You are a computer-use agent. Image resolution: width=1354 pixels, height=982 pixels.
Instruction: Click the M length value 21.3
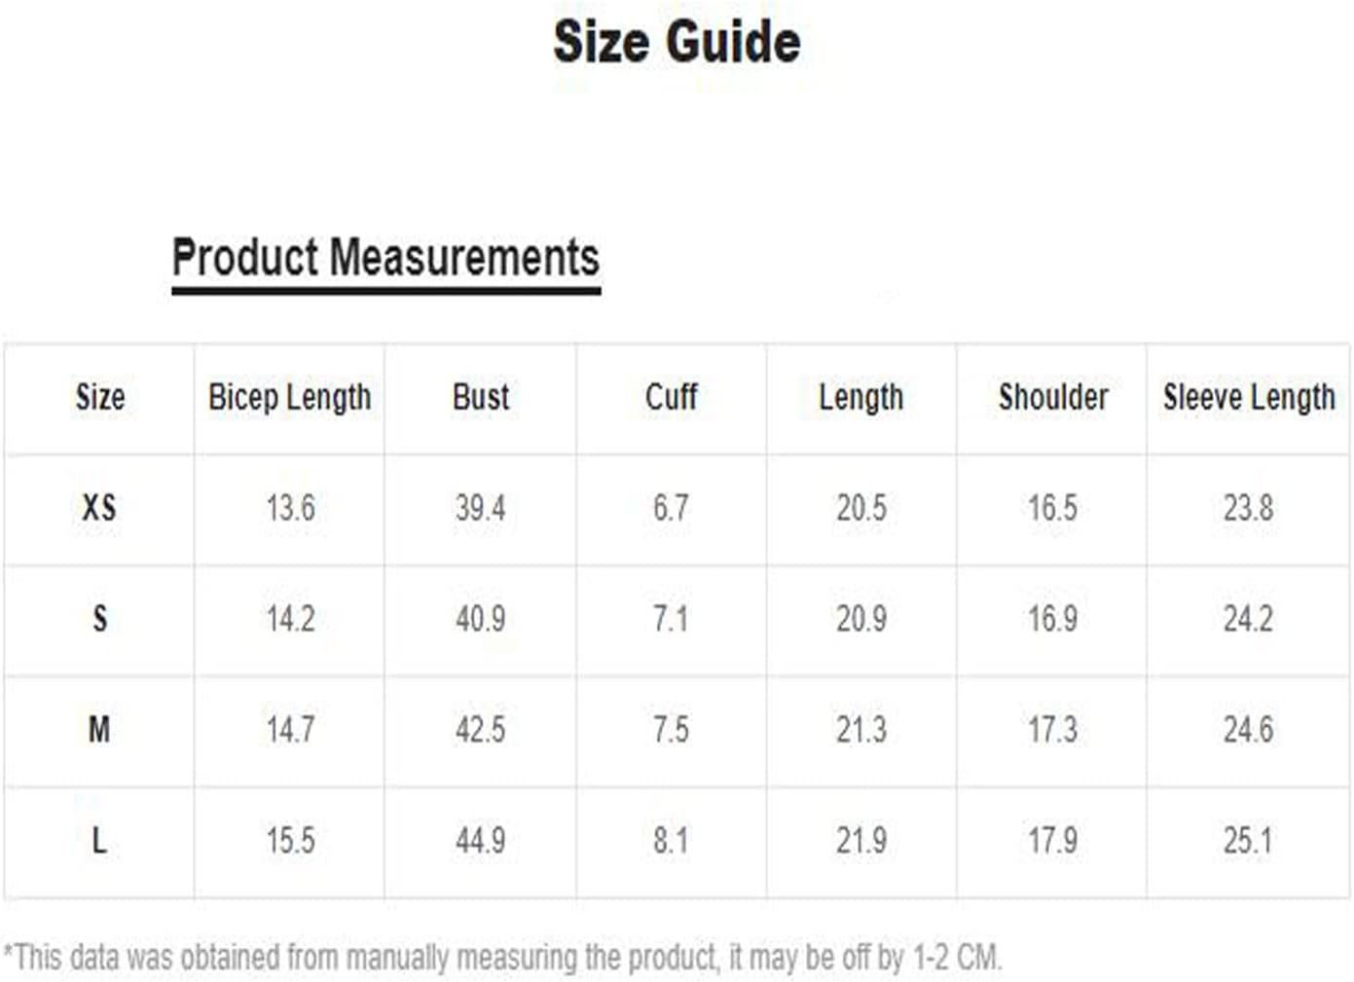[861, 730]
